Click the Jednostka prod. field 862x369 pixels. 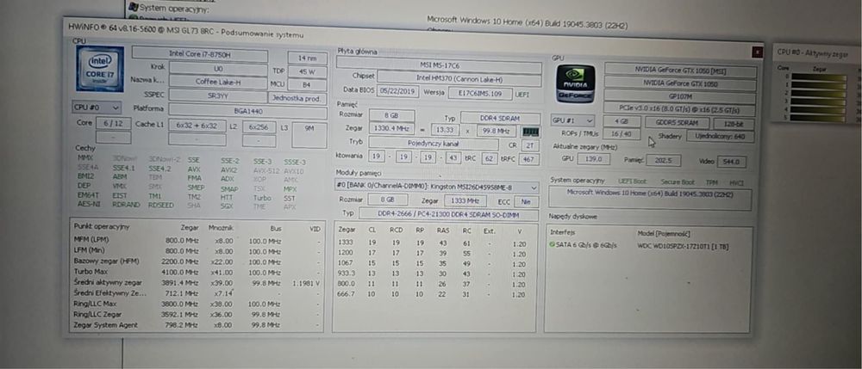[x=297, y=98]
